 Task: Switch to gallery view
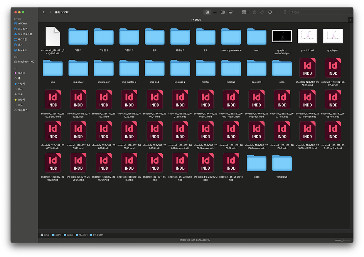(231, 12)
